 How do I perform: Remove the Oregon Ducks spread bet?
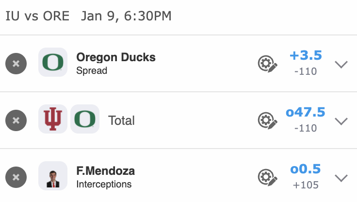point(16,64)
